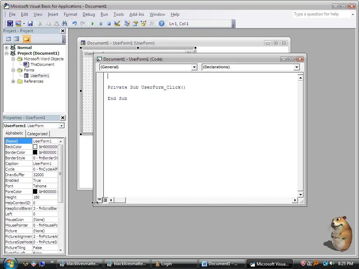Collapse the Microsoft Word Objects folder
Image resolution: width=359 pixels, height=269 pixels.
click(13, 59)
